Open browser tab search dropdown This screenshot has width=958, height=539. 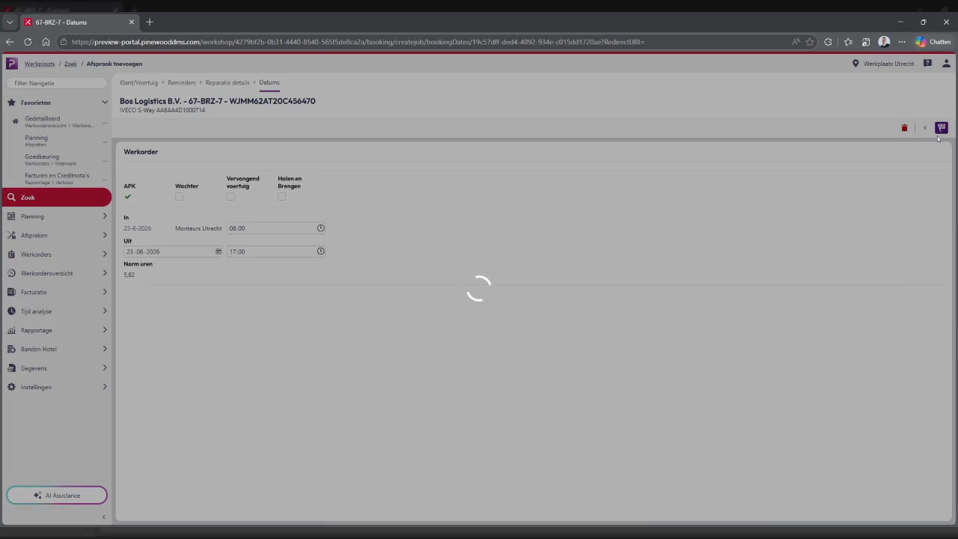click(10, 22)
